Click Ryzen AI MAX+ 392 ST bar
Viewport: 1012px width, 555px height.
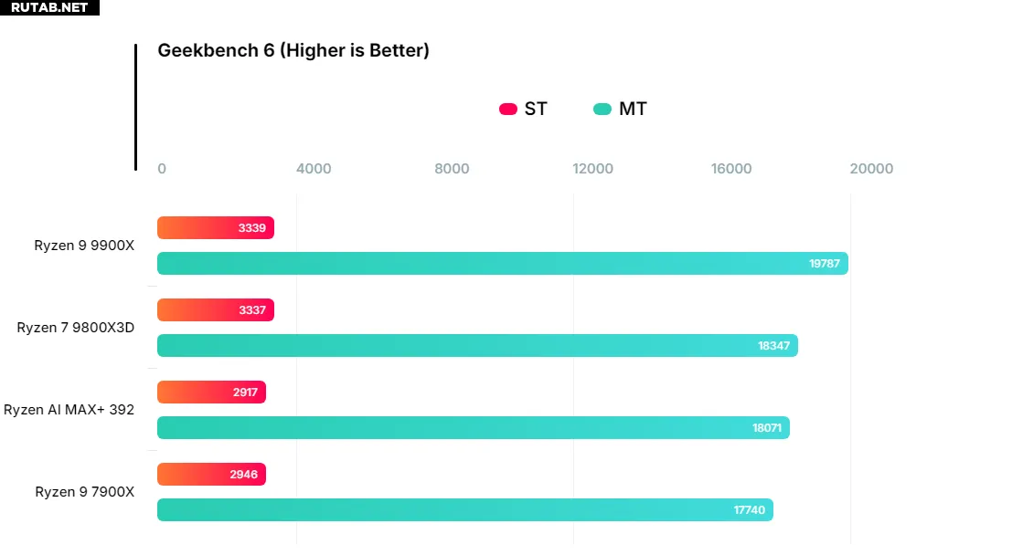(211, 393)
